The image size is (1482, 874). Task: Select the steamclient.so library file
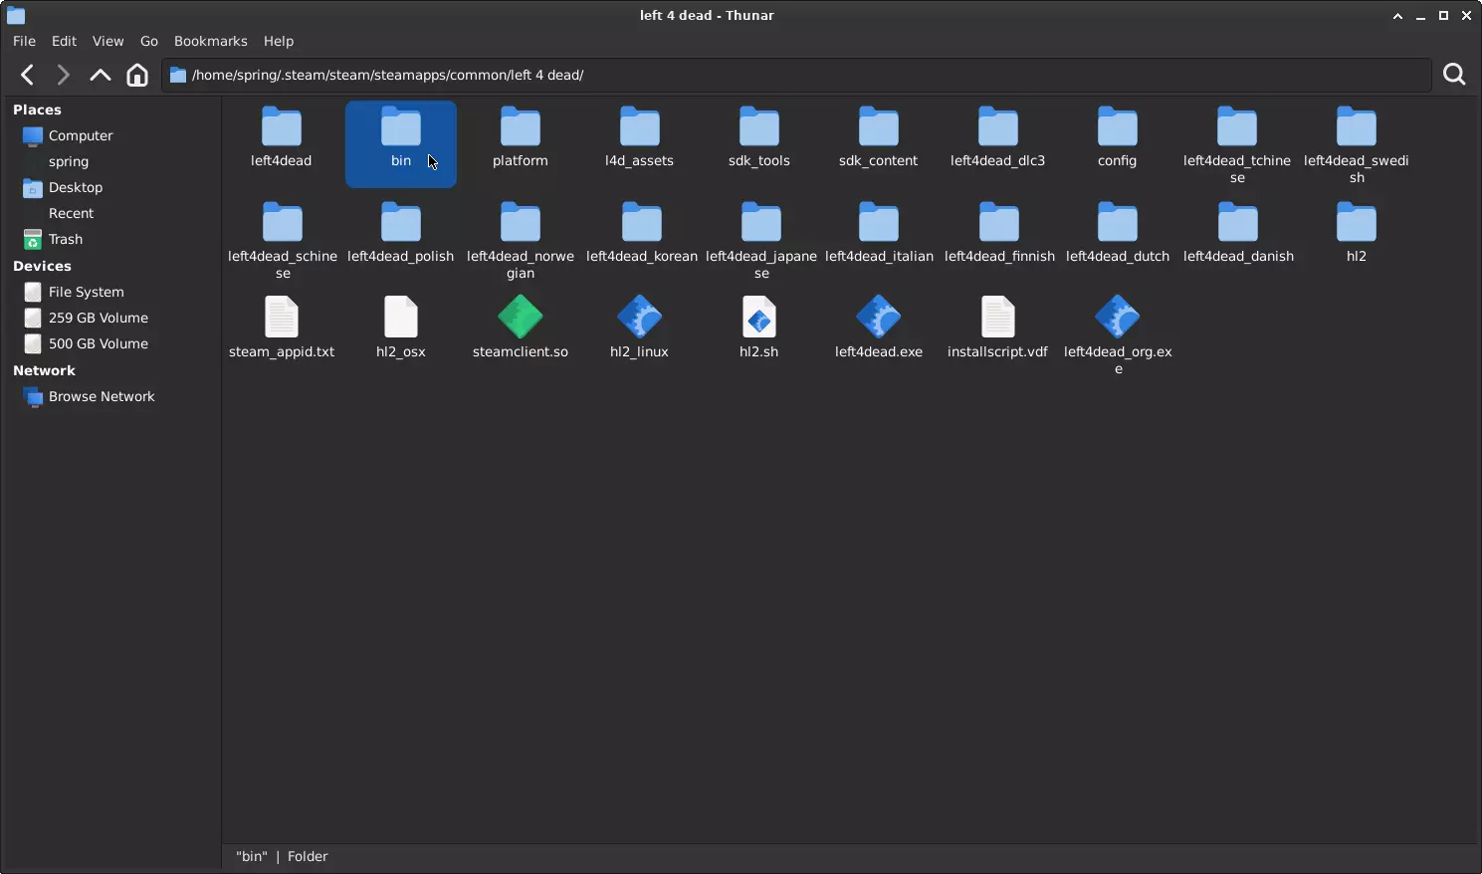[x=521, y=328]
